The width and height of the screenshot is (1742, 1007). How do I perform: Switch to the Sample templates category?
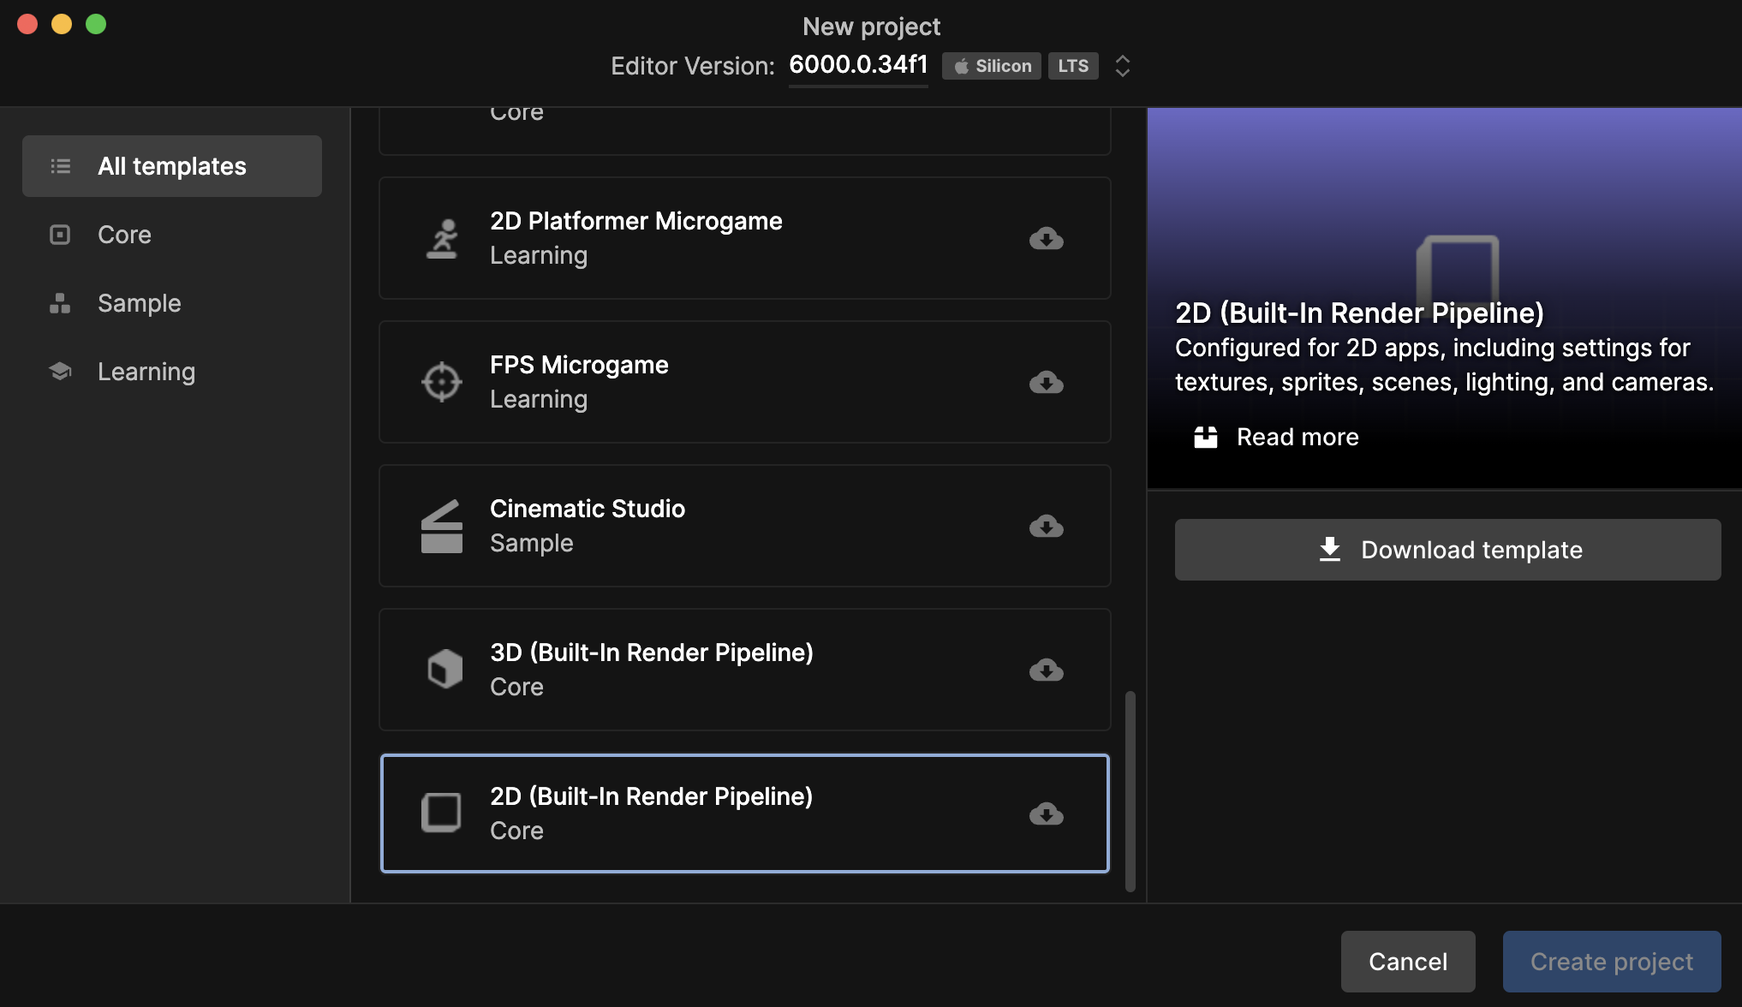(172, 303)
